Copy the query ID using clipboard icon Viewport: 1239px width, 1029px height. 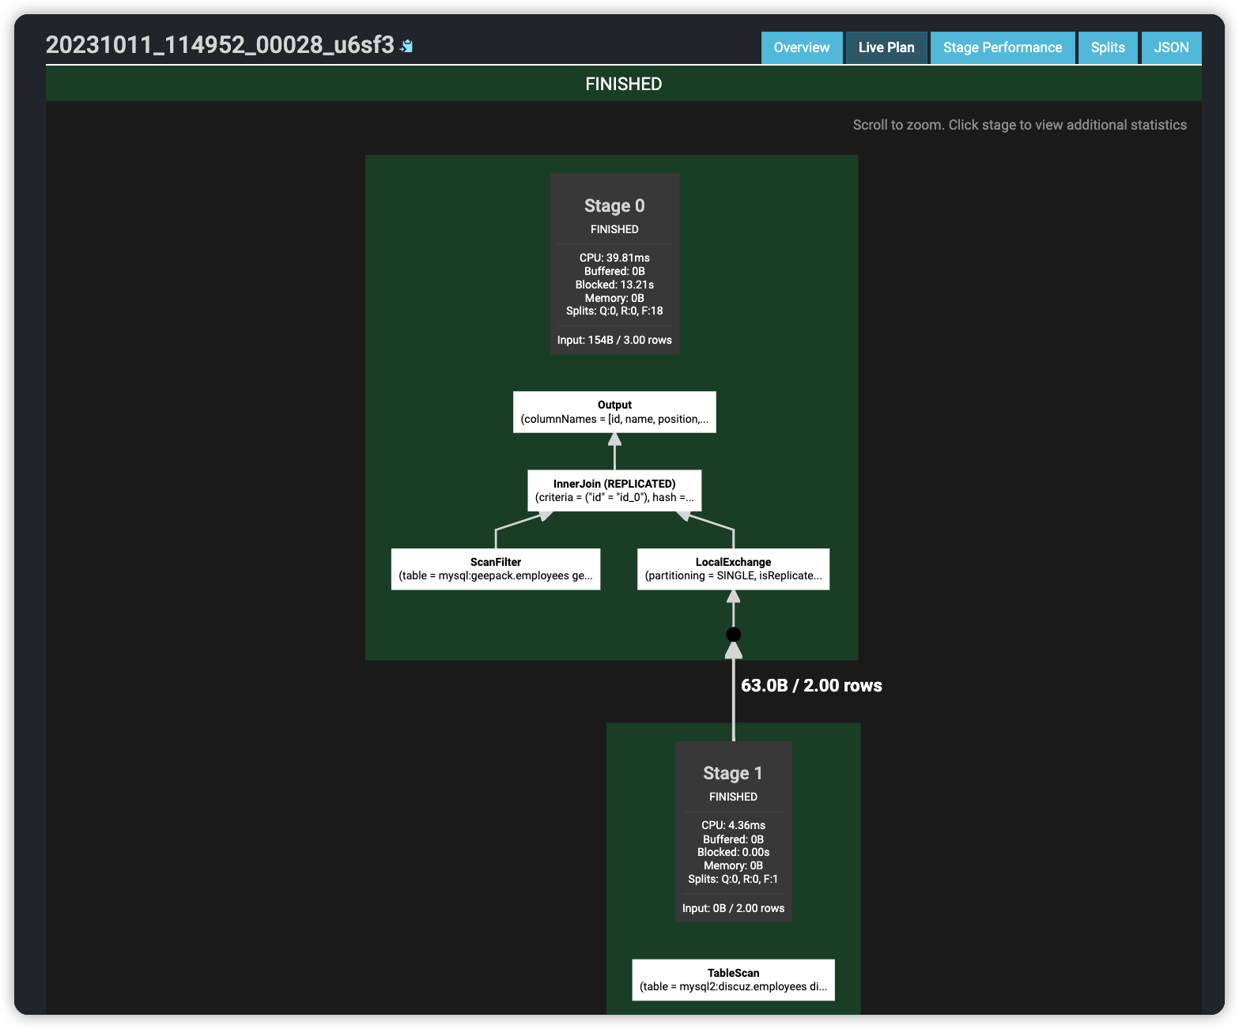point(406,47)
